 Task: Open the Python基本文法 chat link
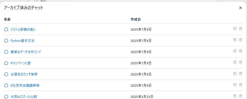[22, 41]
